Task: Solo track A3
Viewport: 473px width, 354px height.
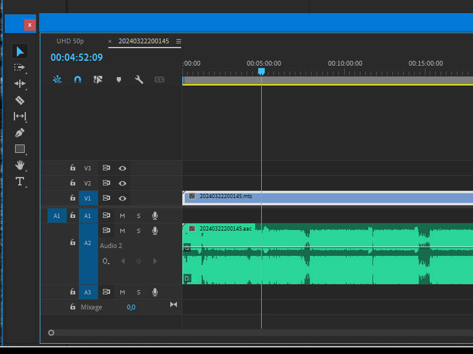Action: pyautogui.click(x=138, y=292)
